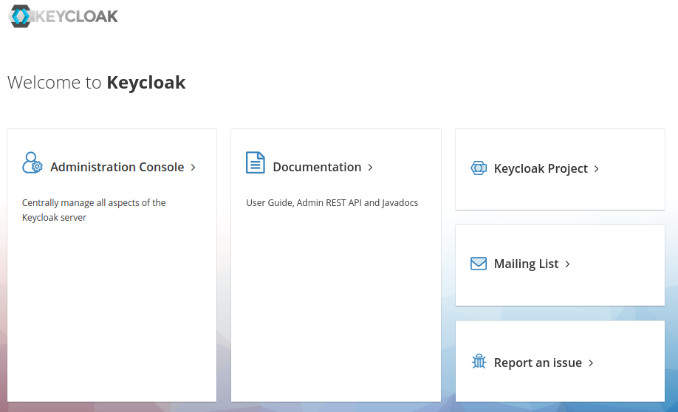Image resolution: width=678 pixels, height=412 pixels.
Task: Click the chevron next to Administration Console
Action: pyautogui.click(x=194, y=168)
